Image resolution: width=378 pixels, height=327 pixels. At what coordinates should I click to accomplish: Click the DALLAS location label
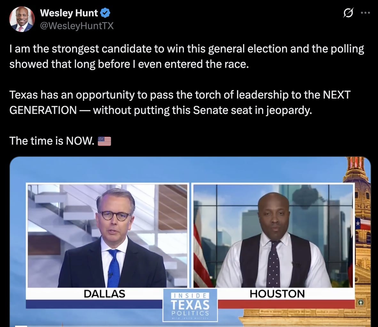click(104, 294)
